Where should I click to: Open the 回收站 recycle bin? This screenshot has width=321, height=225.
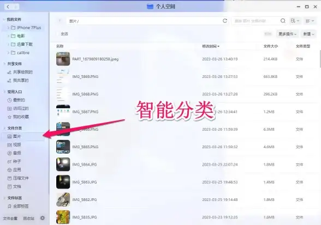click(28, 218)
